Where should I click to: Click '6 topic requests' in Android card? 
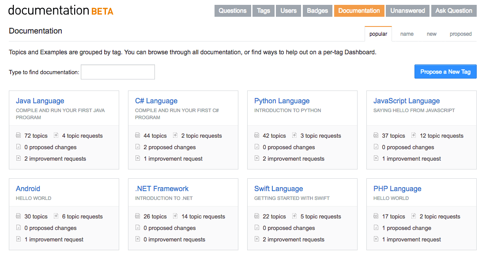click(82, 217)
